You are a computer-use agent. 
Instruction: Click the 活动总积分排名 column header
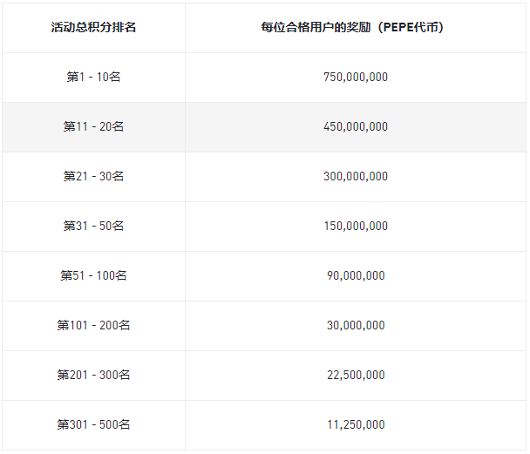(93, 27)
